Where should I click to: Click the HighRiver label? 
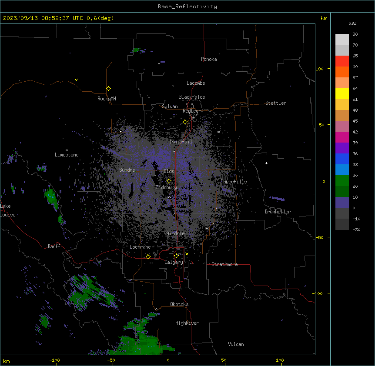(187, 323)
